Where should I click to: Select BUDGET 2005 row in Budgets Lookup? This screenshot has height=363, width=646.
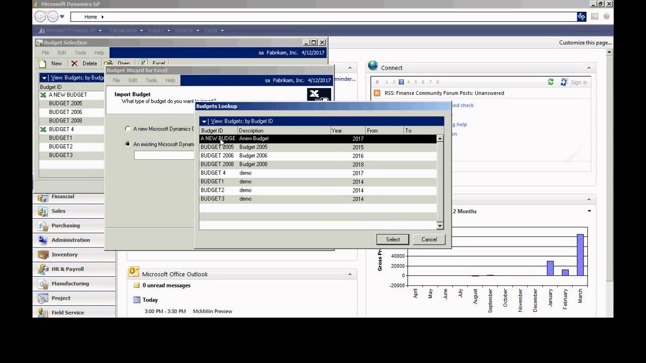coord(318,147)
